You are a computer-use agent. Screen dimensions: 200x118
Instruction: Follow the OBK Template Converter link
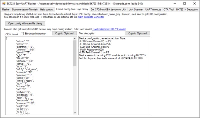click(x=91, y=17)
